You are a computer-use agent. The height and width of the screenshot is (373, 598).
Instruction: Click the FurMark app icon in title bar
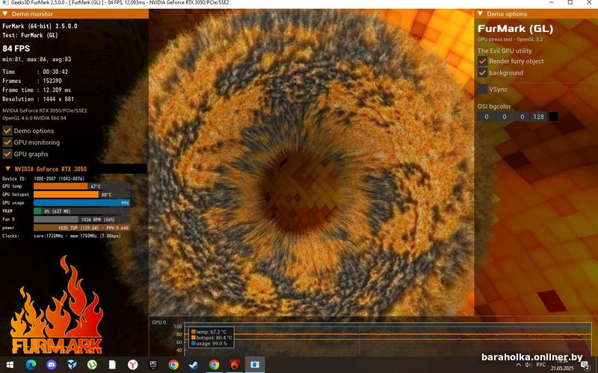pos(5,2)
